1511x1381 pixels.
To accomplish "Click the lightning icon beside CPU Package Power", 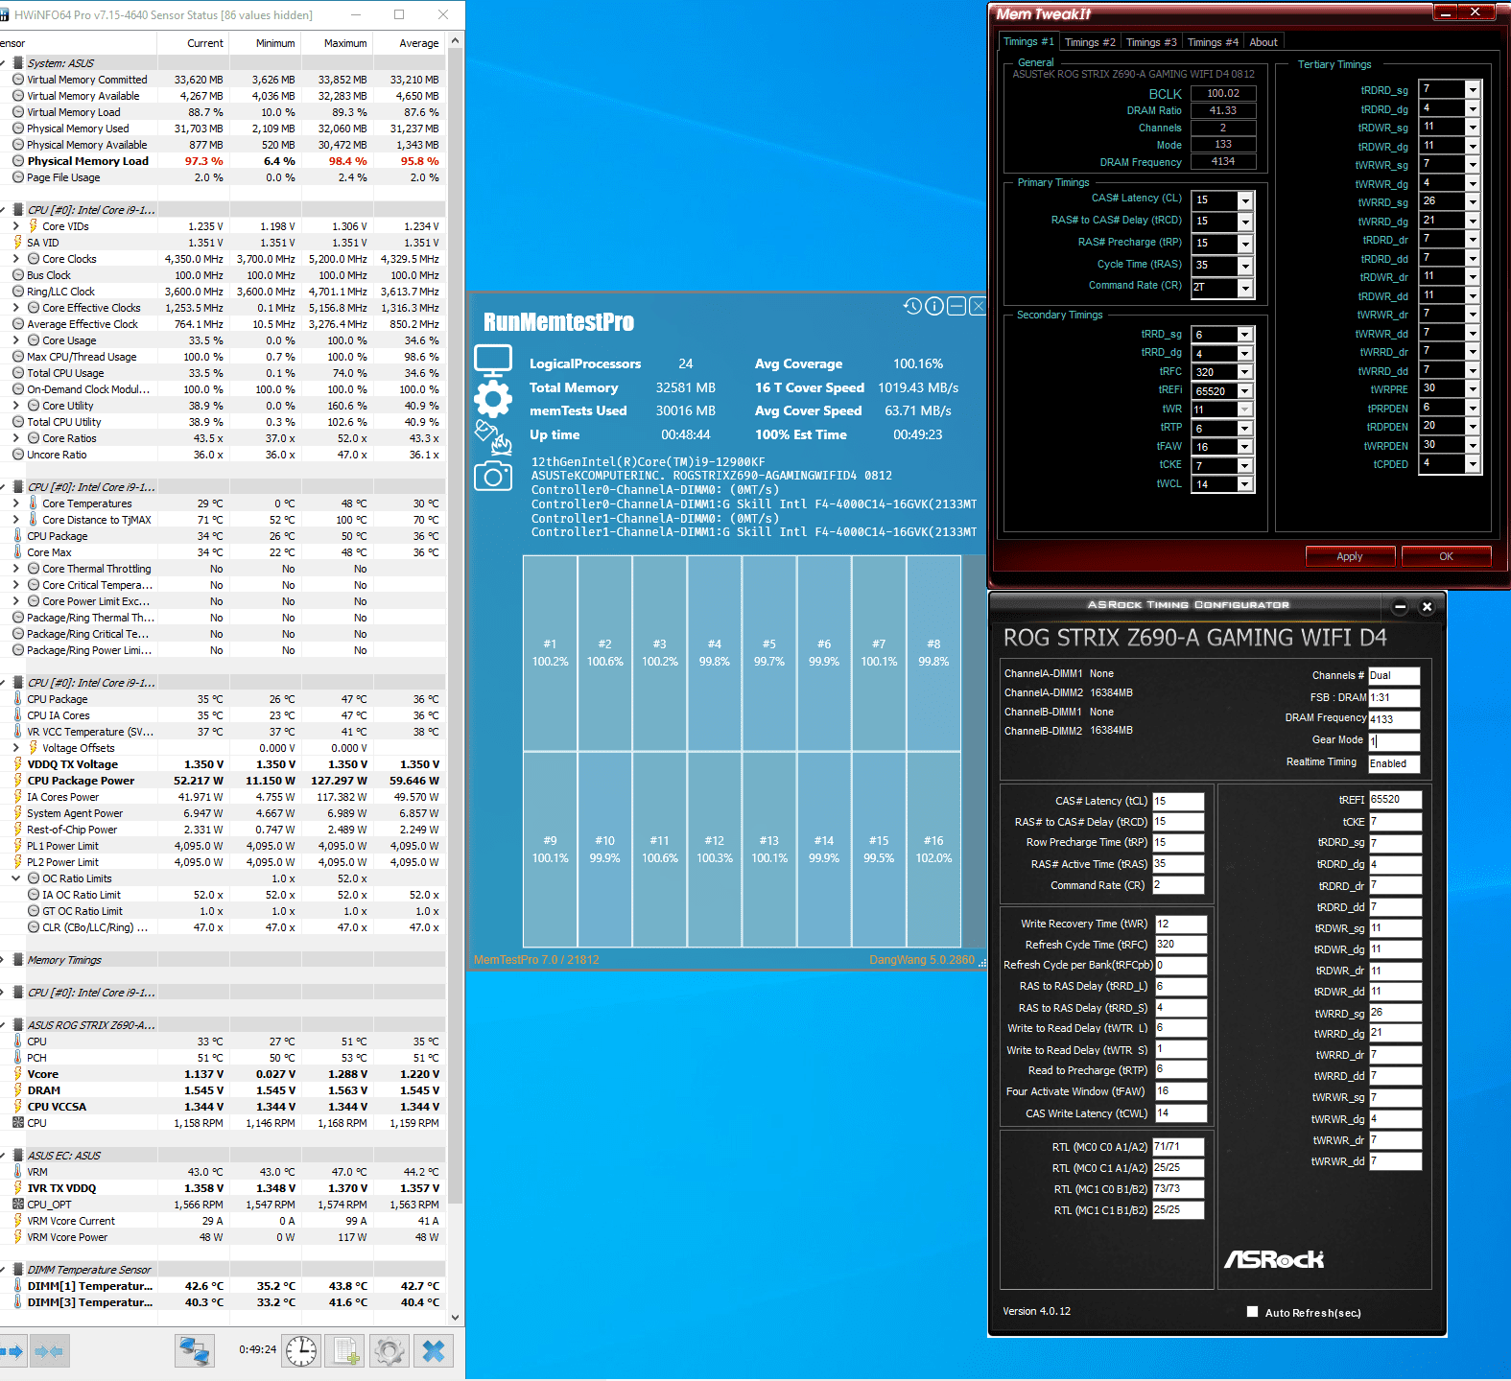I will (x=18, y=781).
